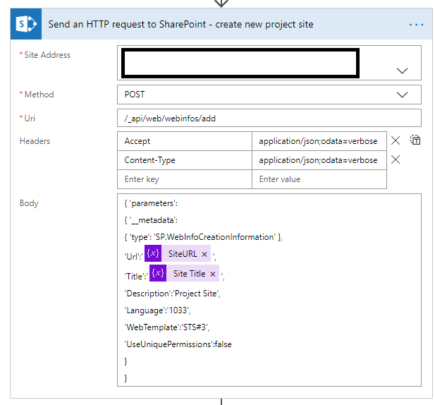Click the SiteURL variable expression icon
Screen dimensions: 435x405
(155, 254)
